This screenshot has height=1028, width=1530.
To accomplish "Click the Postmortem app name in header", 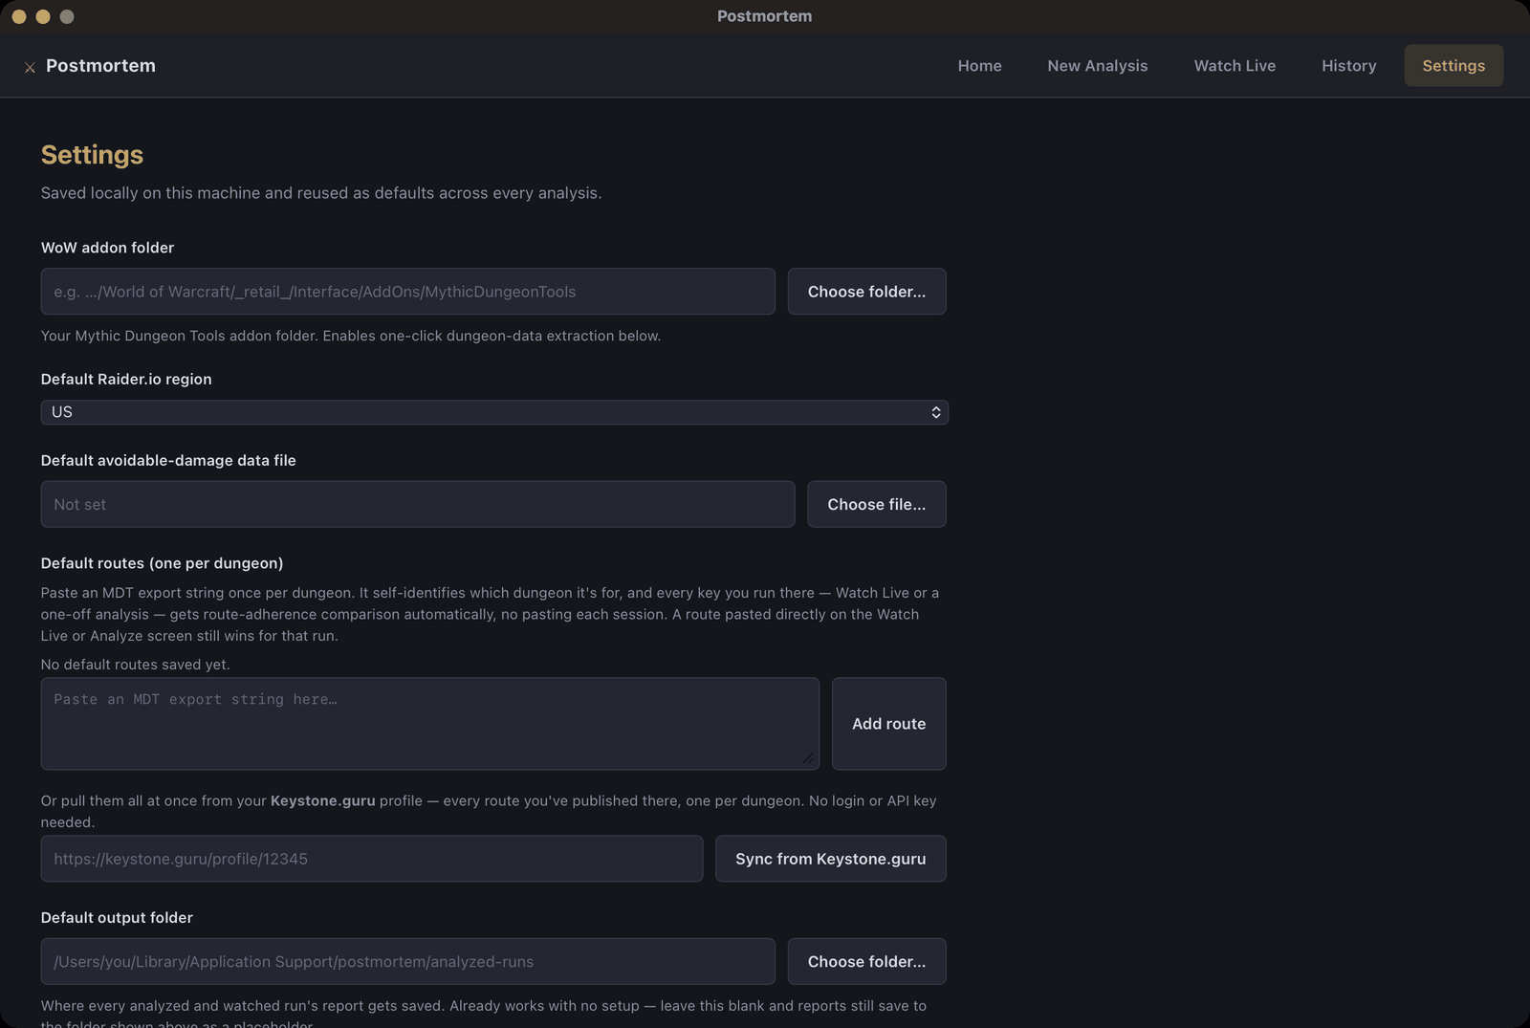I will [x=100, y=66].
